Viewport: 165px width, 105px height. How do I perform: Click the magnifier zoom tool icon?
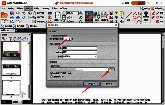click(81, 13)
